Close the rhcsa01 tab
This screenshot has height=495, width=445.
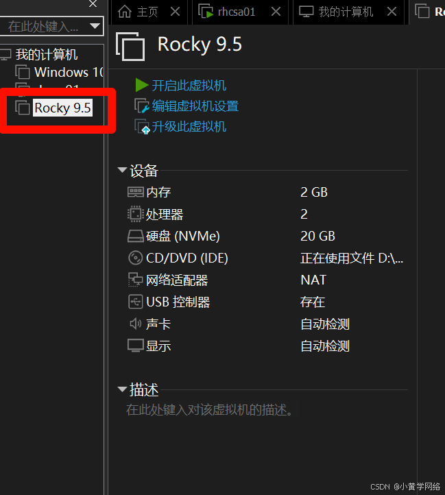point(276,12)
